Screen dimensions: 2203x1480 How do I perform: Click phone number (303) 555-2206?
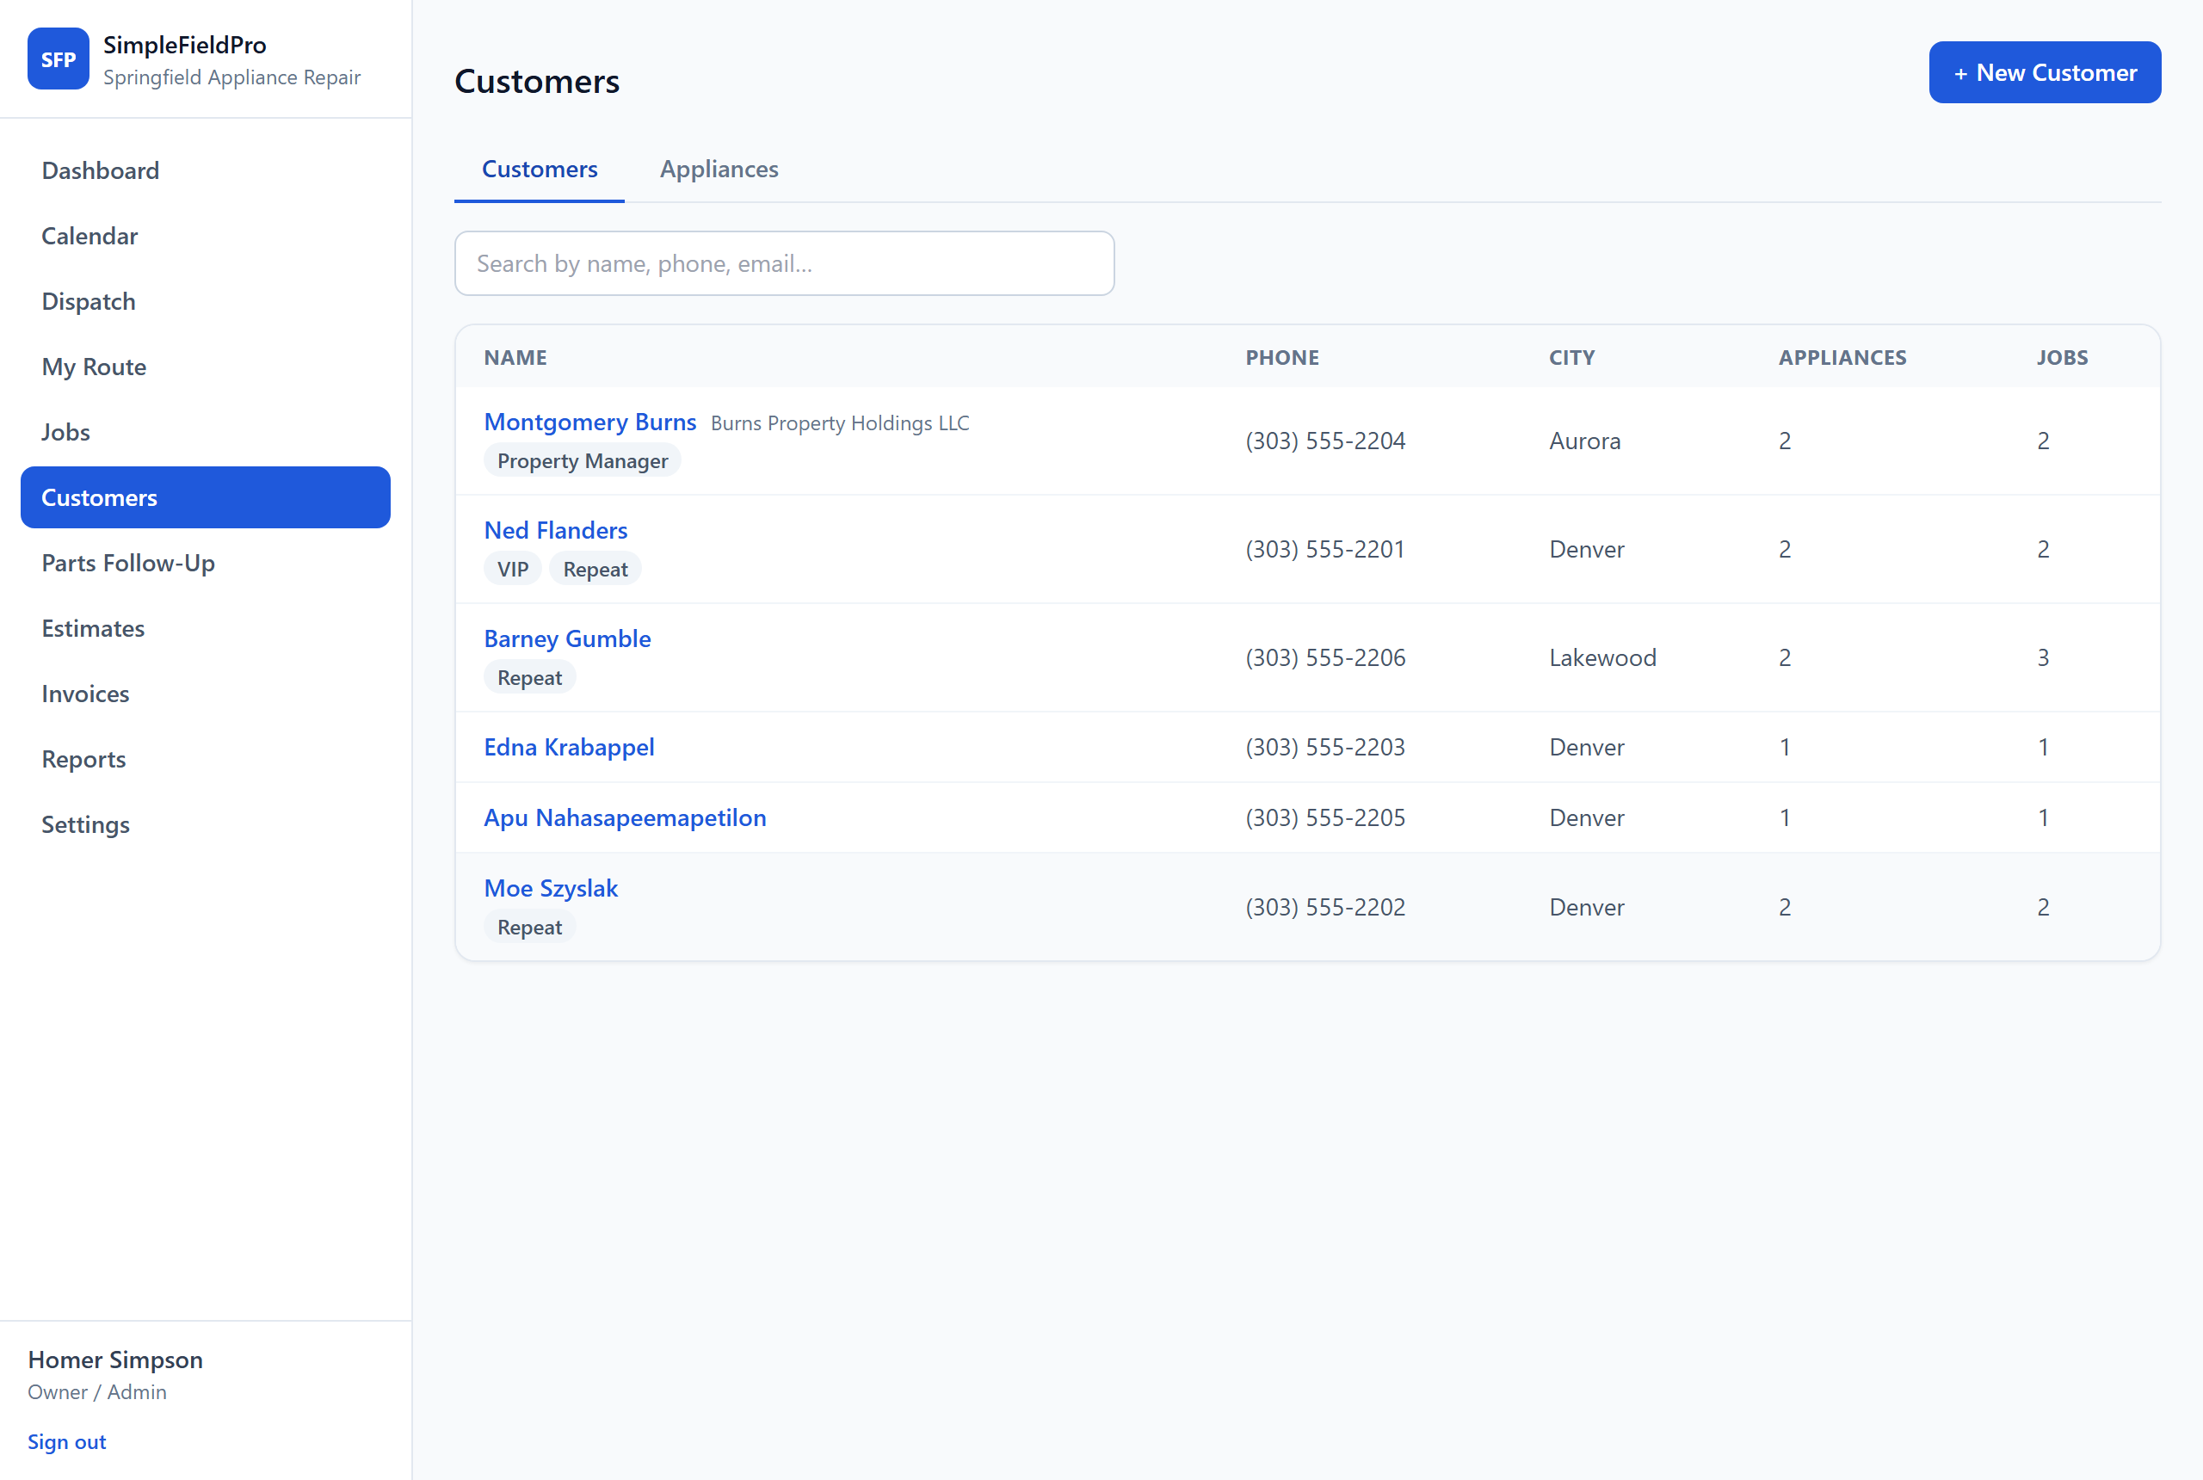coord(1325,658)
